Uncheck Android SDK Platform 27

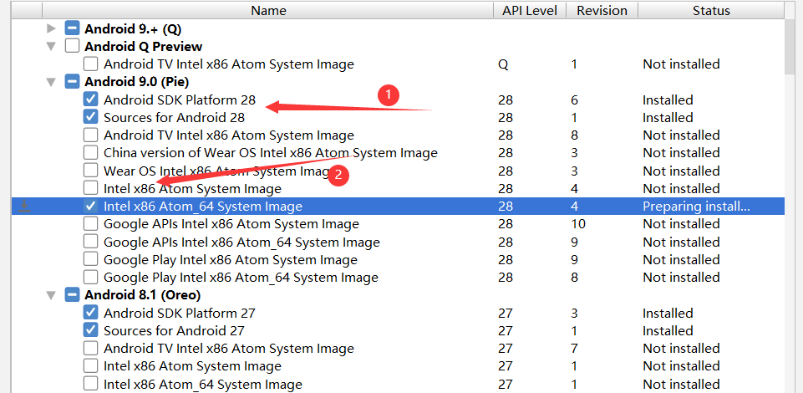[x=90, y=313]
